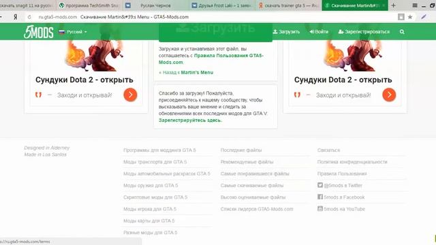
Task: Open the Зарегистрироваться registration link
Action: [x=364, y=32]
